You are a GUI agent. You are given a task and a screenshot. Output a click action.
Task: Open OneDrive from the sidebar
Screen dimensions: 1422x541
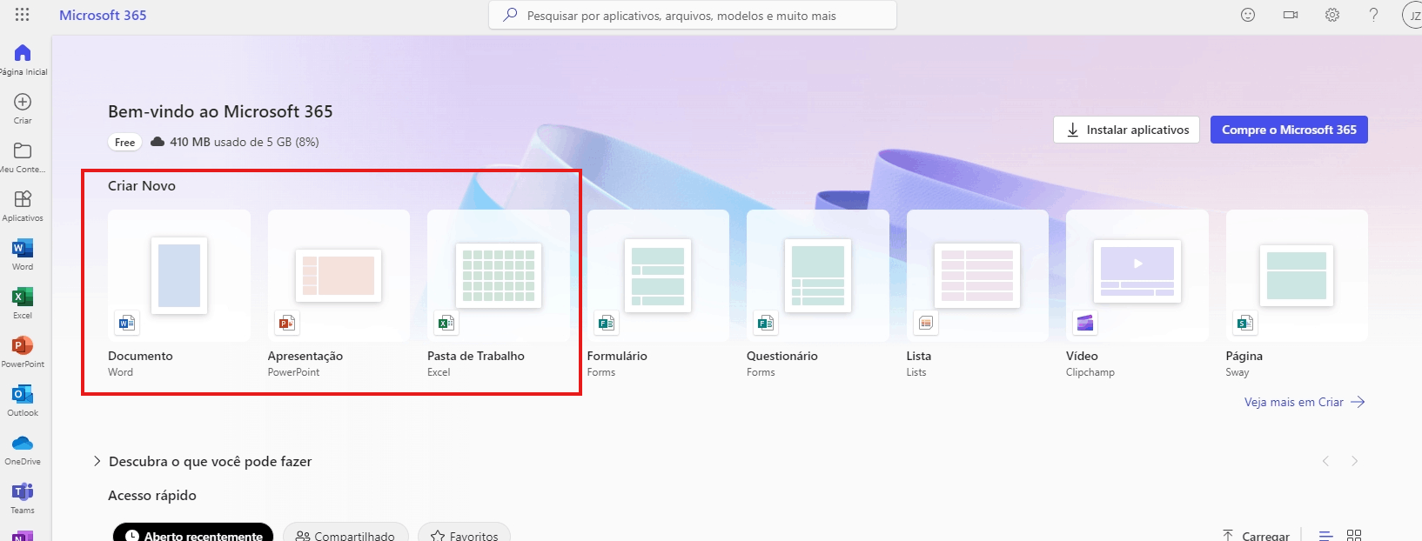[x=23, y=444]
